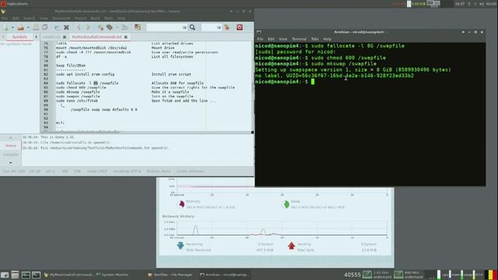Open the terminal's Help menu

pos(327,39)
